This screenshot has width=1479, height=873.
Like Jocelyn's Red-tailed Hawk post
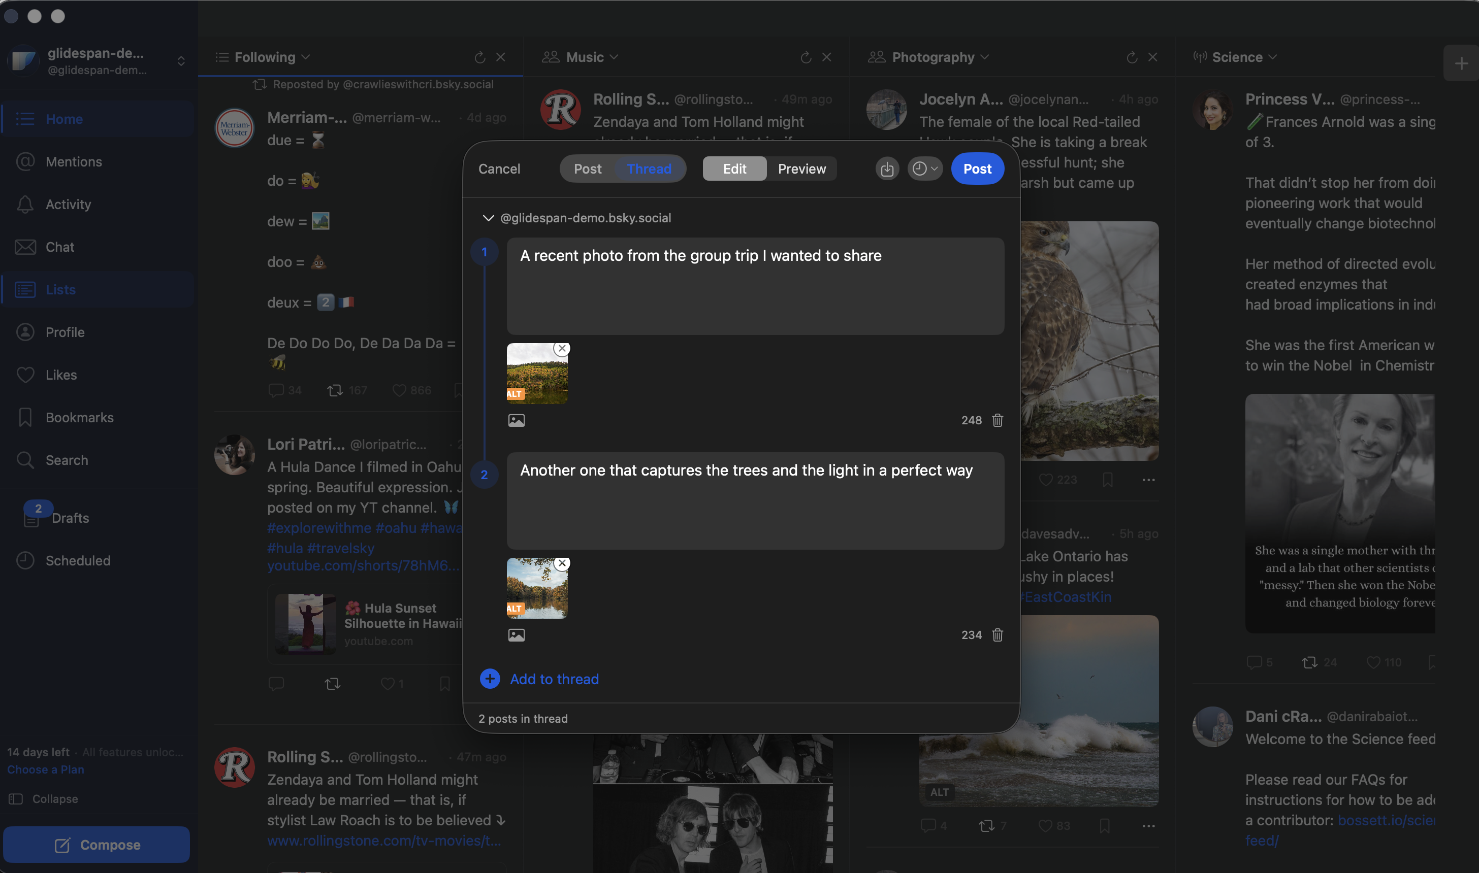pyautogui.click(x=1046, y=480)
